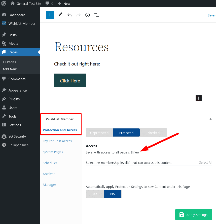Click the Comments icon in sidebar
Image resolution: width=216 pixels, height=224 pixels.
click(4, 79)
